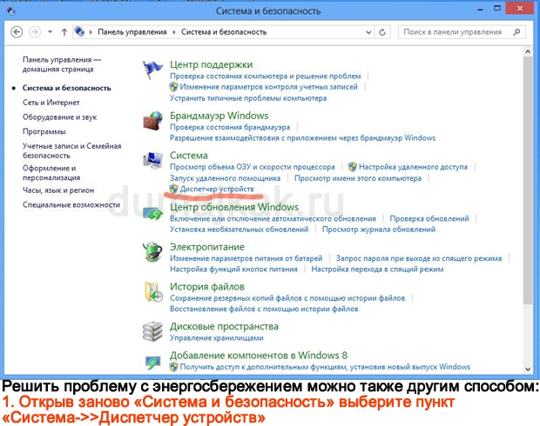Viewport: 540px width, 426px height.
Task: Click Восстановление файлов с помощью истории файлов
Action: point(264,309)
